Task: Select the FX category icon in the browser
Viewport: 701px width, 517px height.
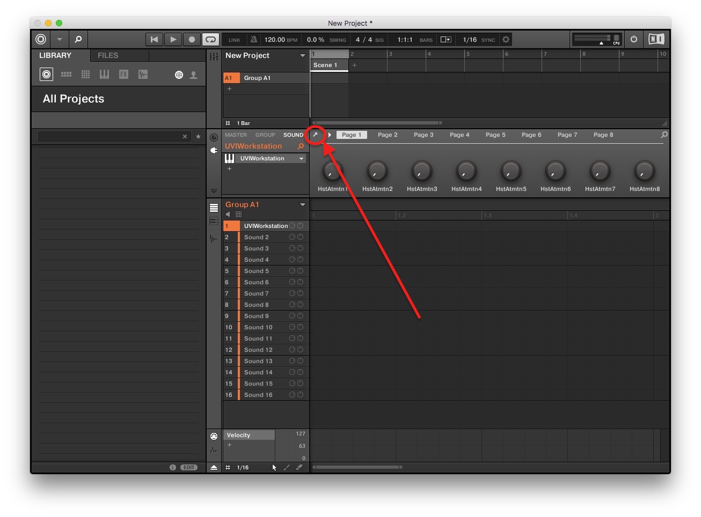Action: click(123, 74)
